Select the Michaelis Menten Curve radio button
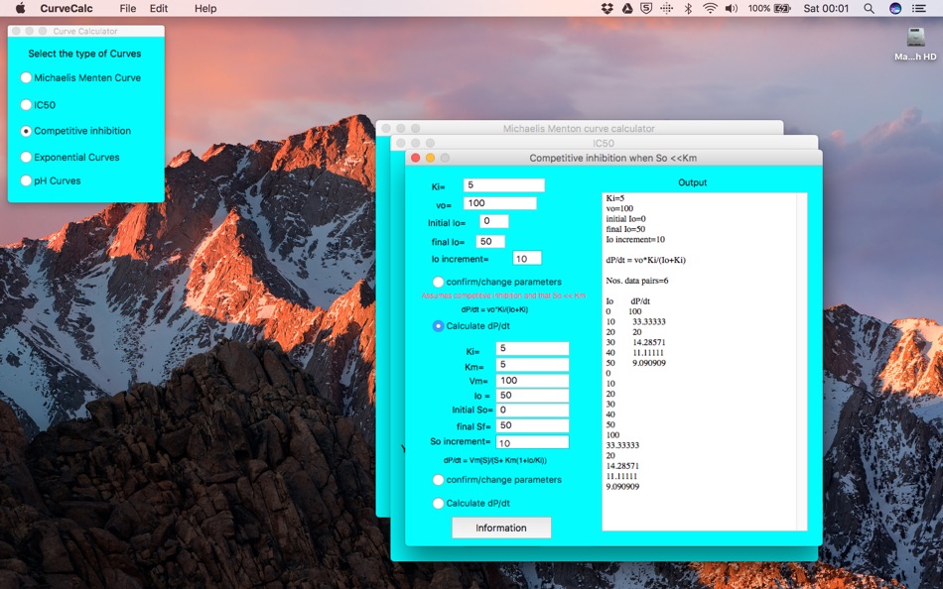The height and width of the screenshot is (589, 943). tap(26, 77)
